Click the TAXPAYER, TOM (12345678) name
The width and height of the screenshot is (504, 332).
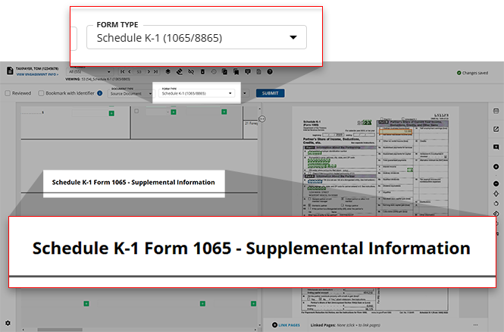point(37,69)
